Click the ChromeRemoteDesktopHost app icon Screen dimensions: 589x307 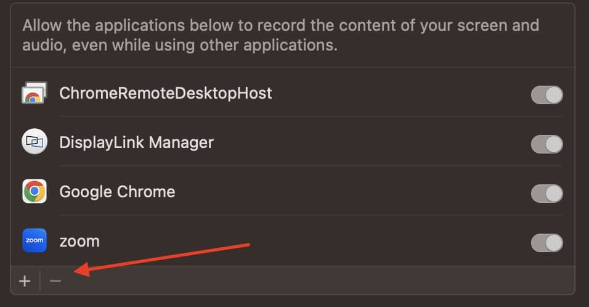point(35,94)
